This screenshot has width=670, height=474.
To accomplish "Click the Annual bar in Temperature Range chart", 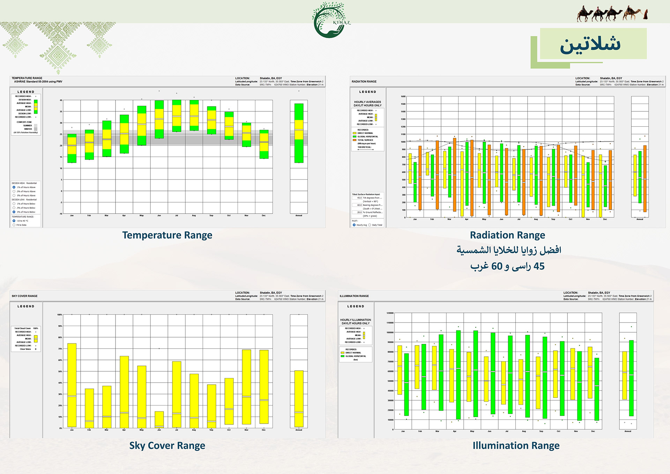I will click(299, 133).
